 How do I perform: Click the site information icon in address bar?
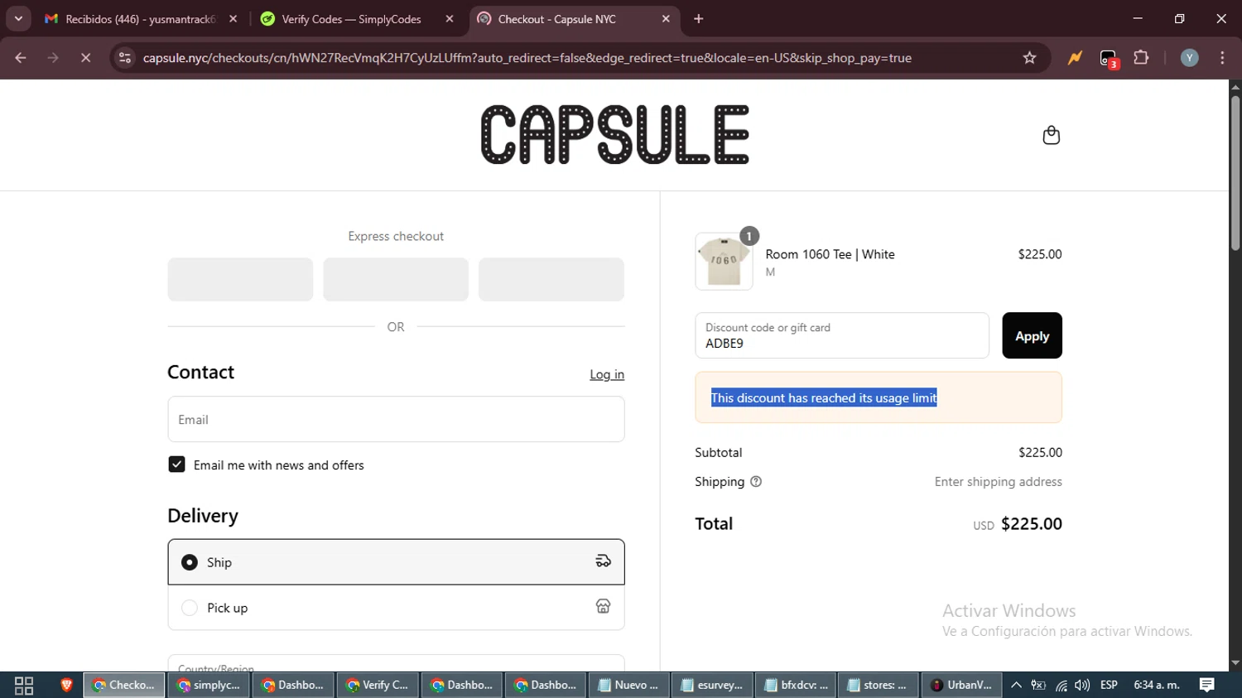tap(124, 58)
